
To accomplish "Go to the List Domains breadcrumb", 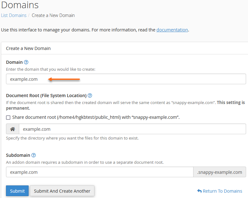I will point(14,15).
